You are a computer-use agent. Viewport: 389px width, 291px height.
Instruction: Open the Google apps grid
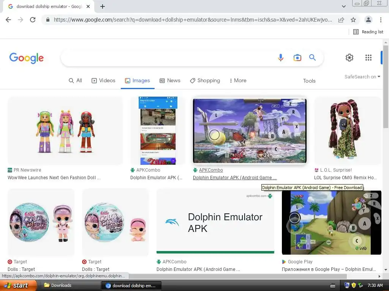tap(368, 58)
